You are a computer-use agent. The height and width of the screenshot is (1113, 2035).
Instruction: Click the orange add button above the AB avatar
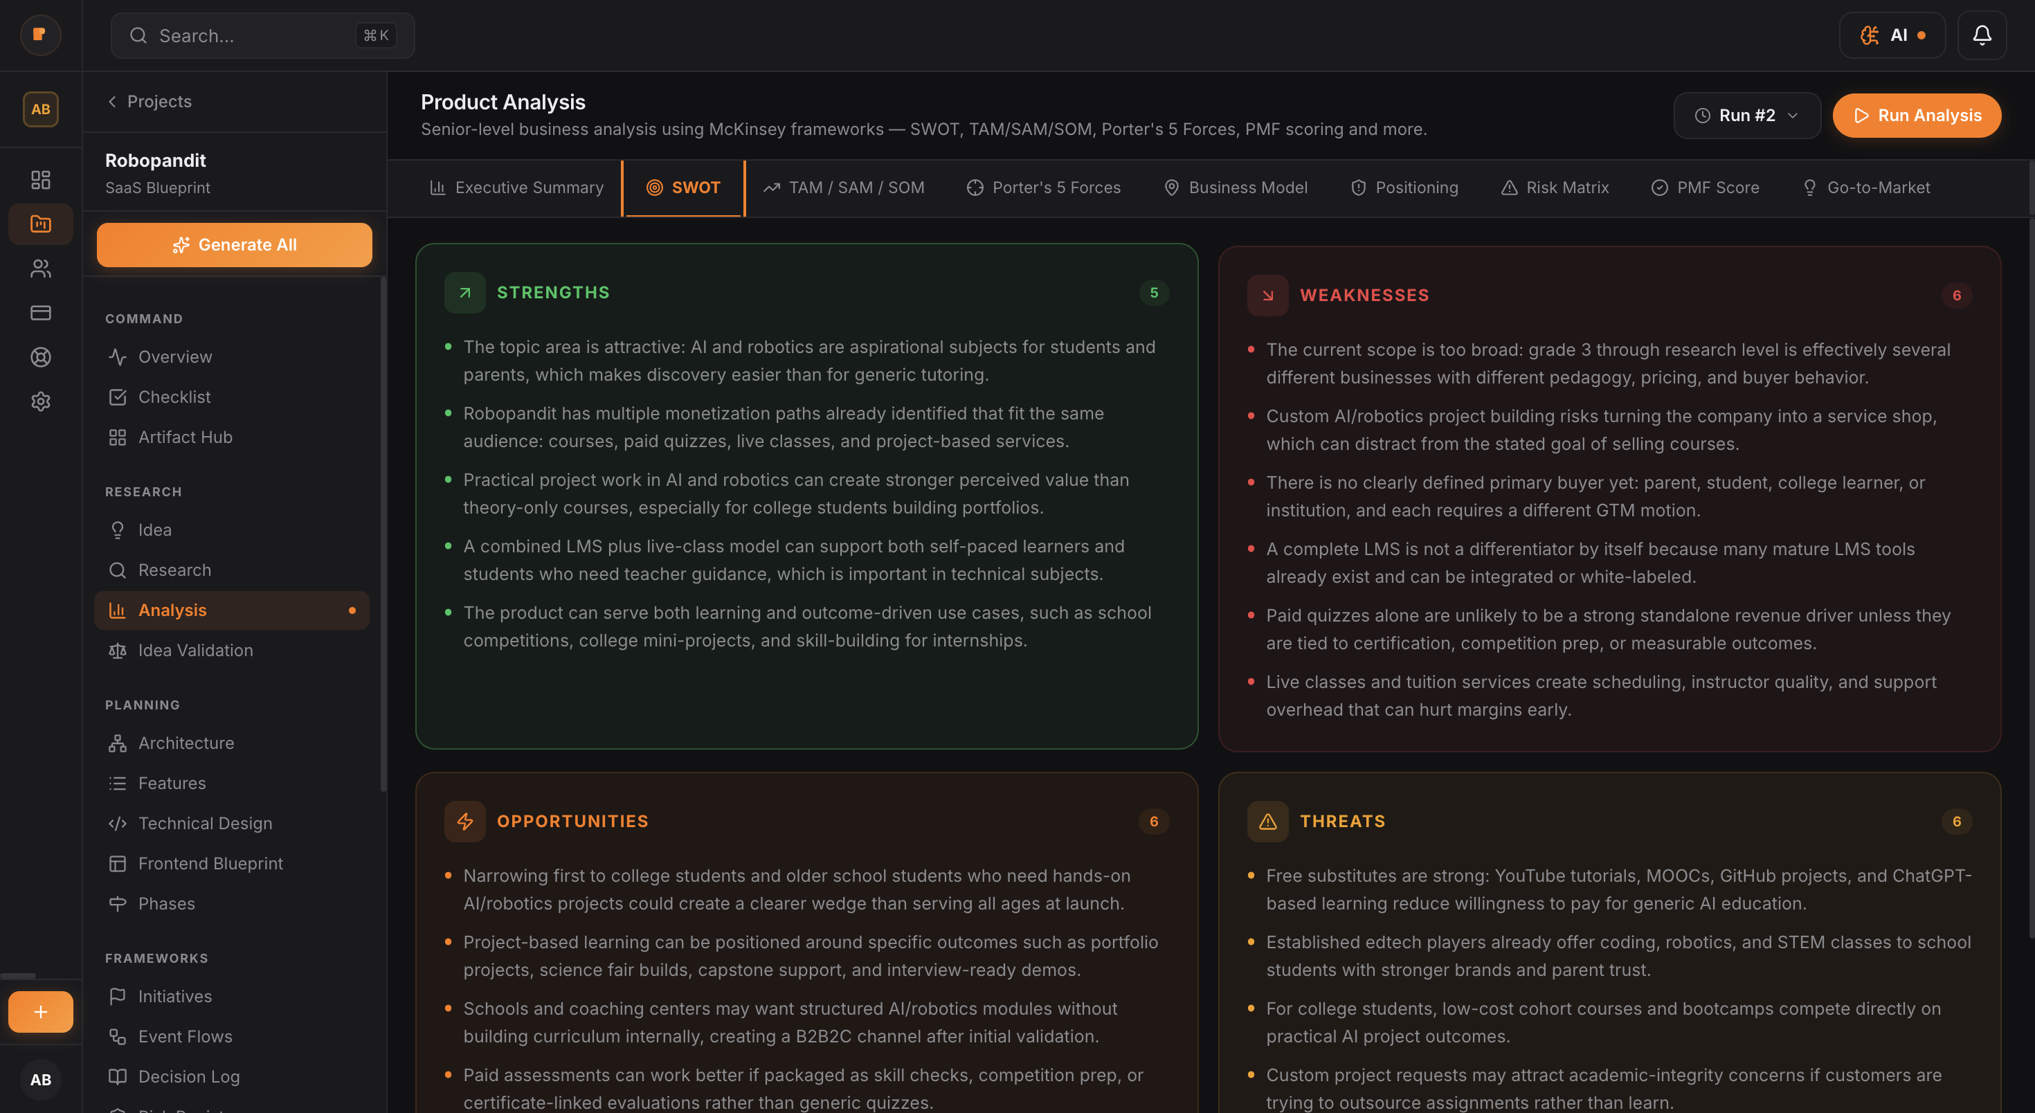coord(39,1012)
